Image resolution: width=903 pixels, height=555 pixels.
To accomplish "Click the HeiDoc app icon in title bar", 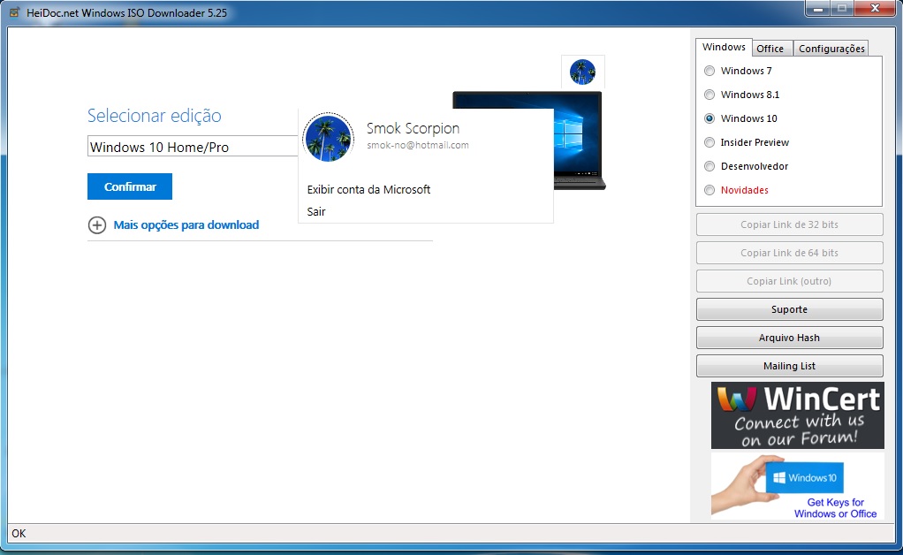I will pos(15,13).
